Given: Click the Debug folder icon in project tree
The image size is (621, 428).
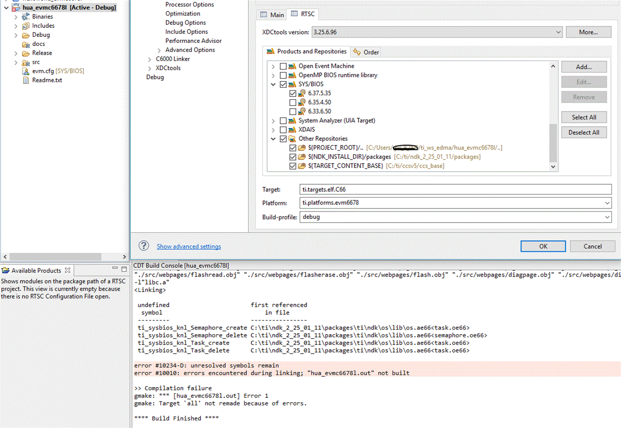Looking at the screenshot, I should pyautogui.click(x=26, y=35).
